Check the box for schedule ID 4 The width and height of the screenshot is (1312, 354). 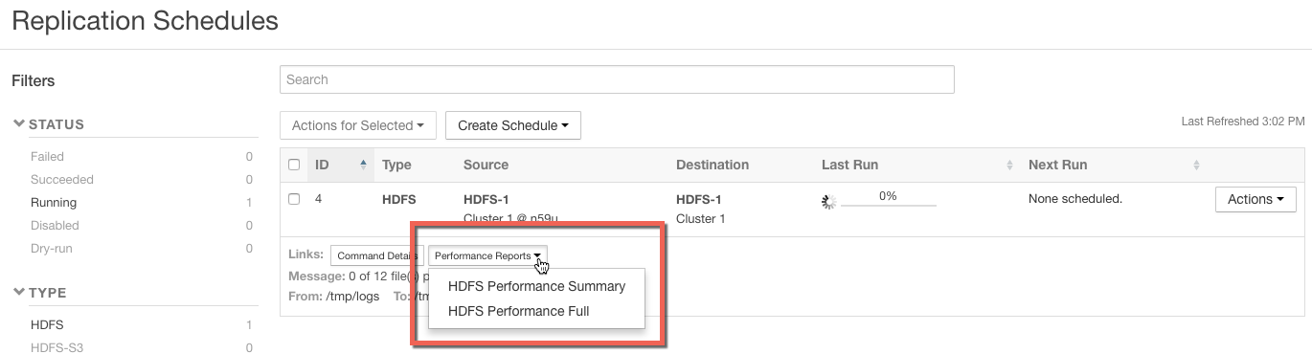click(294, 199)
